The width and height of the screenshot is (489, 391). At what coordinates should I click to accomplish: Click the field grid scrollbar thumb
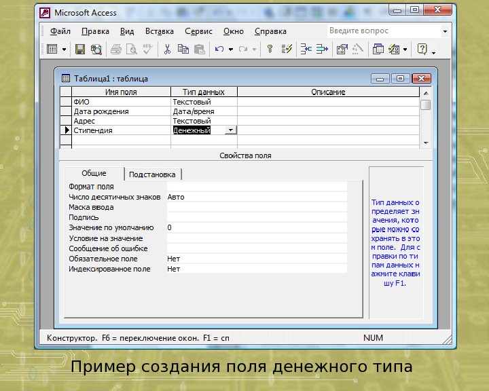point(426,105)
